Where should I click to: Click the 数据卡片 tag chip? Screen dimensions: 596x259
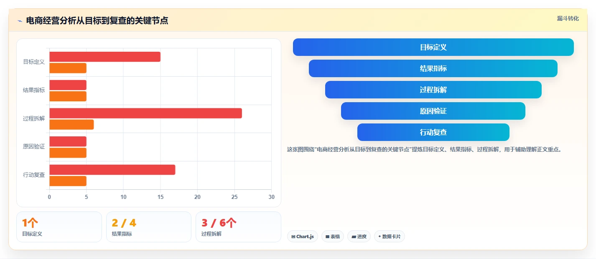[x=390, y=236]
